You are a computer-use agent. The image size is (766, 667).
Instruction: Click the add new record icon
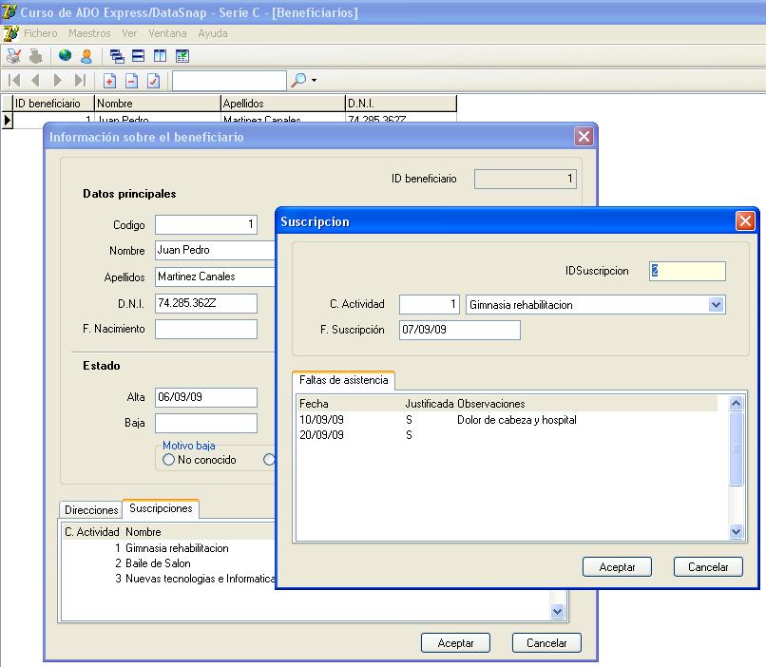coord(110,81)
